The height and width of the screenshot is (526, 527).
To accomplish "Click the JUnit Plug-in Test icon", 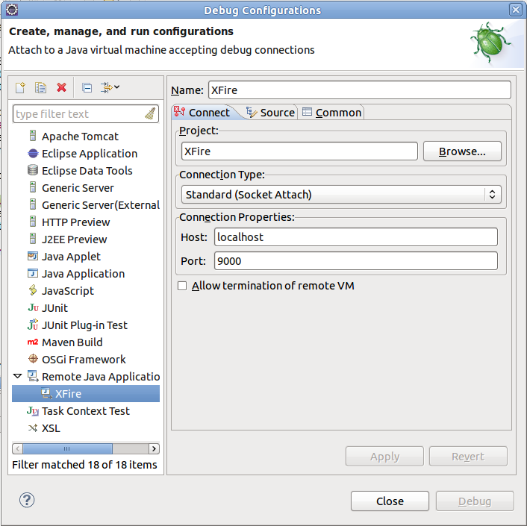I will (33, 325).
